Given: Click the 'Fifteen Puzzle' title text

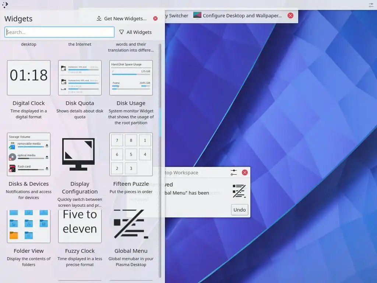Looking at the screenshot, I should 131,184.
